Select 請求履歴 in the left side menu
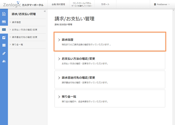The image size is (175, 125). 16,22
